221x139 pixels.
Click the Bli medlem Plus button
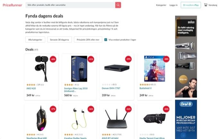pos(191,5)
